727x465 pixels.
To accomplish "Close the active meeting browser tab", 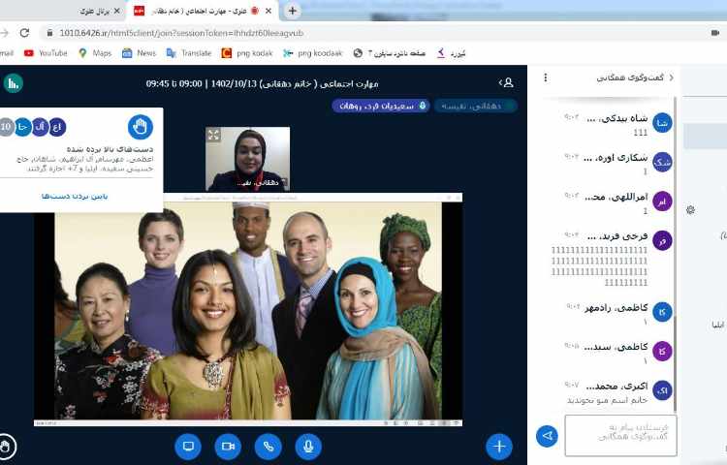I will 269,11.
